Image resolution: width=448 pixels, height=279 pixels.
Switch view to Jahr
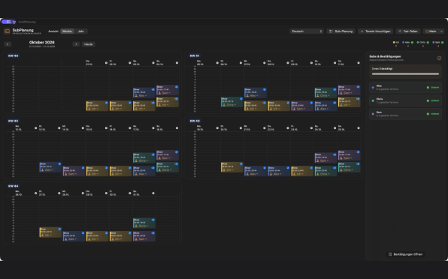[81, 31]
